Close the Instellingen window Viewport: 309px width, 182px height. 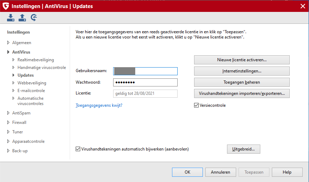[303, 6]
